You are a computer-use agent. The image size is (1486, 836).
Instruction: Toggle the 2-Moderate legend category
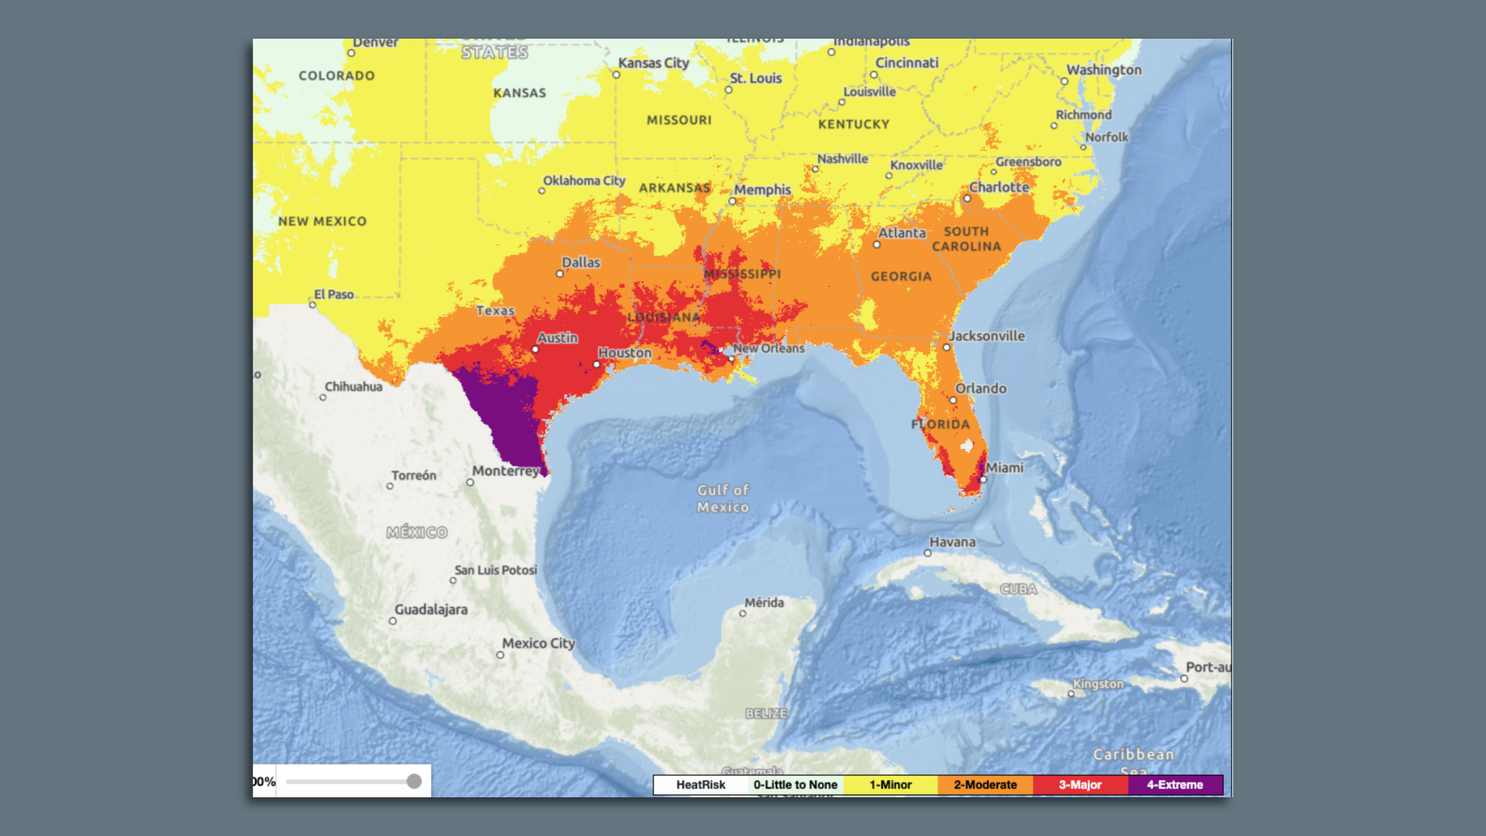pyautogui.click(x=984, y=784)
